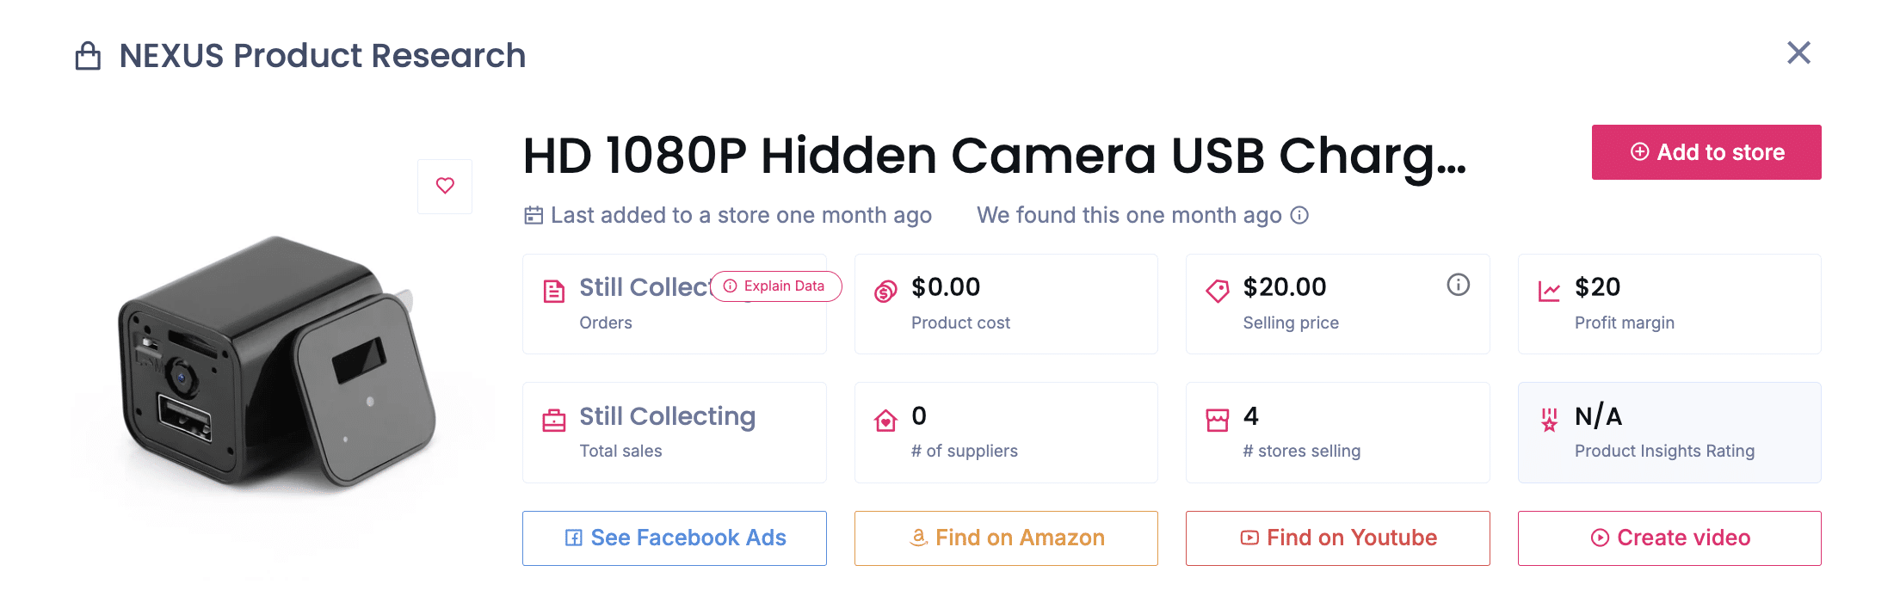Toggle the heart favorite button

[x=445, y=186]
